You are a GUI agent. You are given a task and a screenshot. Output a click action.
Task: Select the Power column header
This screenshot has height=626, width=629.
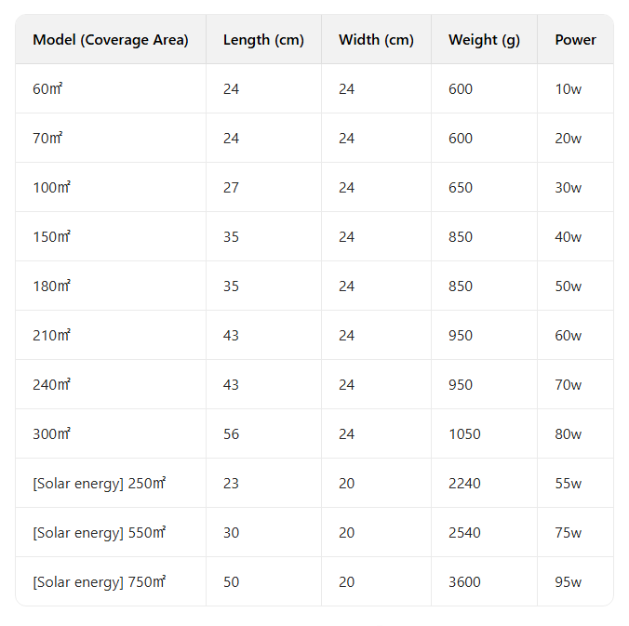coord(576,40)
